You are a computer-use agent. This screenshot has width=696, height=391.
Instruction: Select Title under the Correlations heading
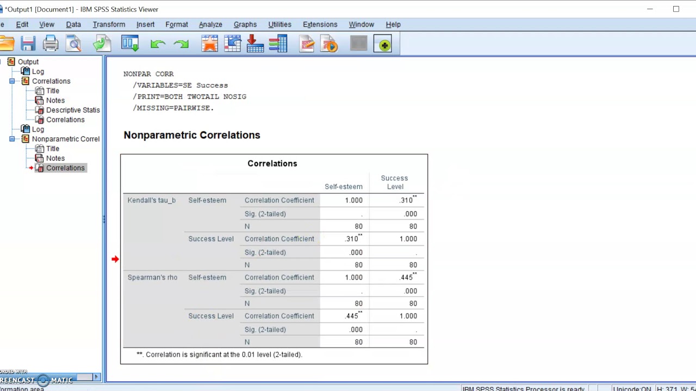53,91
